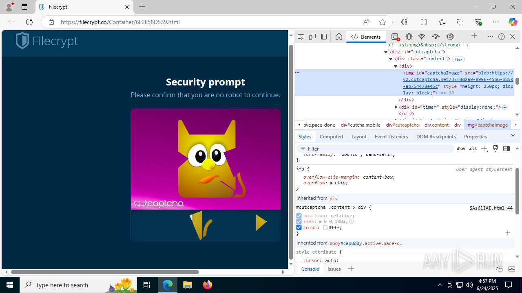Select div.content in breadcrumbs
The width and height of the screenshot is (522, 293).
(x=436, y=125)
